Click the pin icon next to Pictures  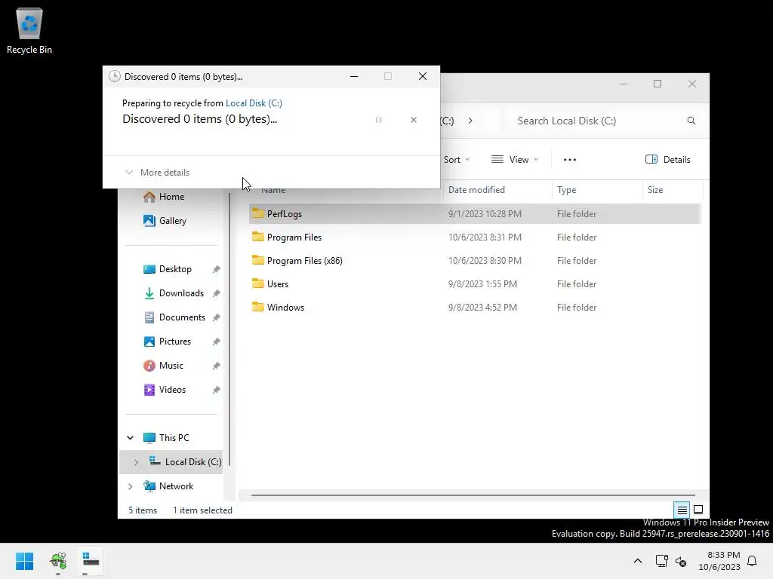click(x=216, y=342)
